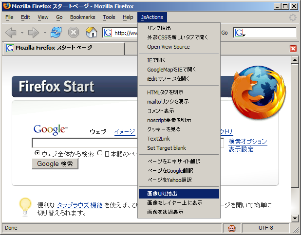The height and width of the screenshot is (235, 301).
Task: Choose 画像をレイヤー上に表示 entry
Action: pos(179,203)
